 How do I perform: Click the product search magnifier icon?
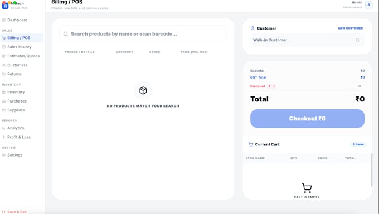(x=66, y=34)
